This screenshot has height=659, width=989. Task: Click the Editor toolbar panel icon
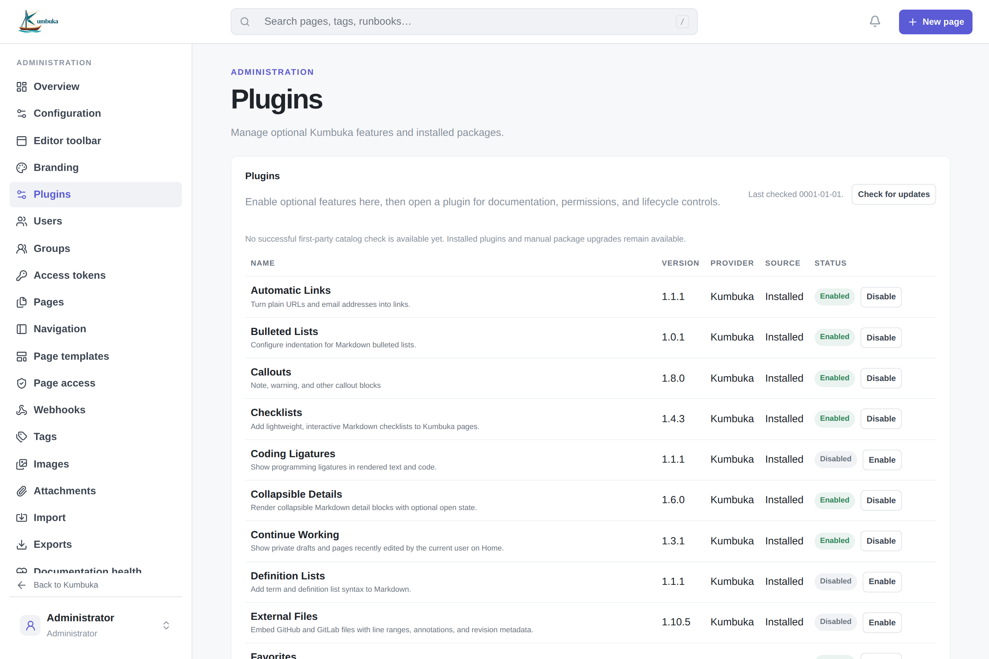click(x=21, y=141)
